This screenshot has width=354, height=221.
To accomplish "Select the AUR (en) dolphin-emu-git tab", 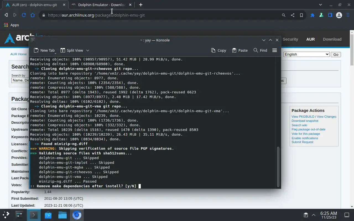I will point(35,5).
